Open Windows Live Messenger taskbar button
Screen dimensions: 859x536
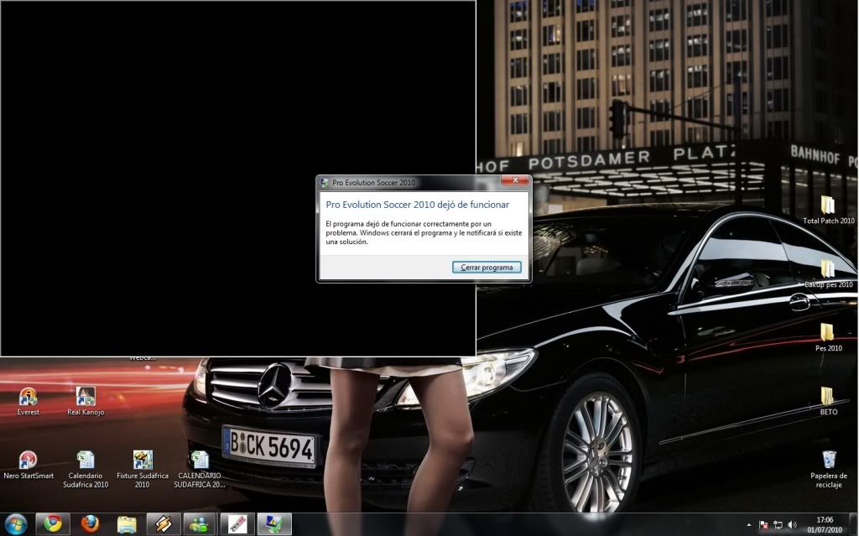200,524
